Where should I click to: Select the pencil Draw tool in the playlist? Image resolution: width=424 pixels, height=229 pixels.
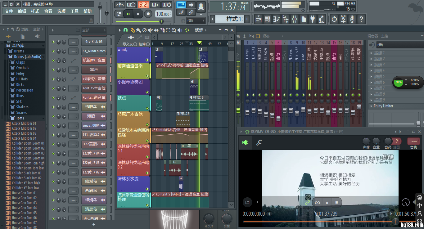tap(133, 30)
